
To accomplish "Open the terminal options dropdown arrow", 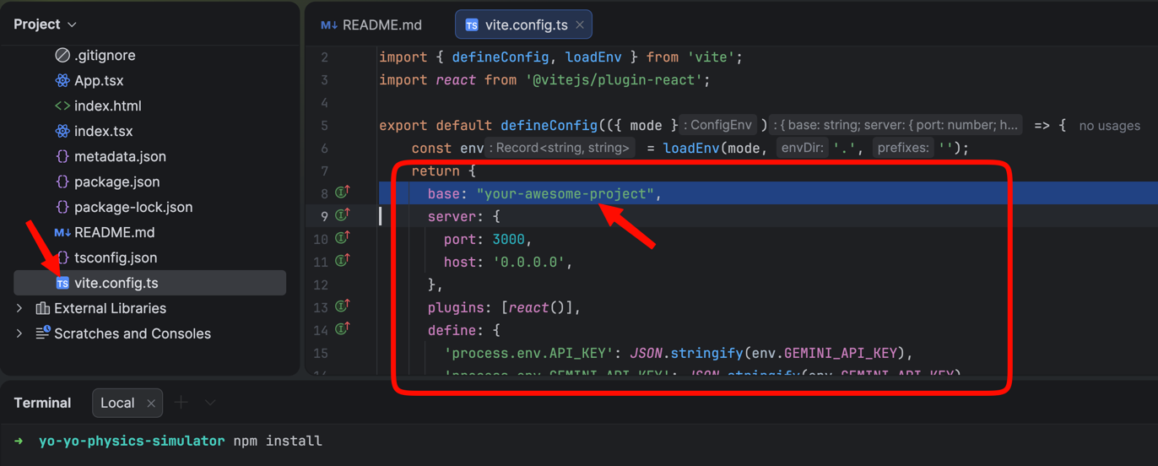I will coord(210,403).
